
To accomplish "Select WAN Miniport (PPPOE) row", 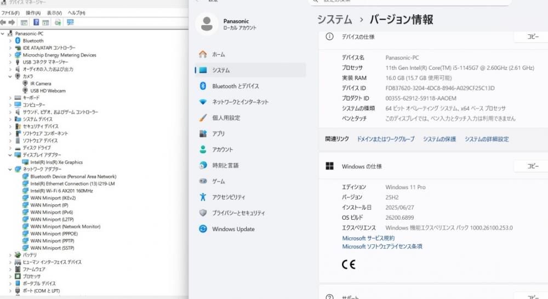I will click(x=54, y=234).
